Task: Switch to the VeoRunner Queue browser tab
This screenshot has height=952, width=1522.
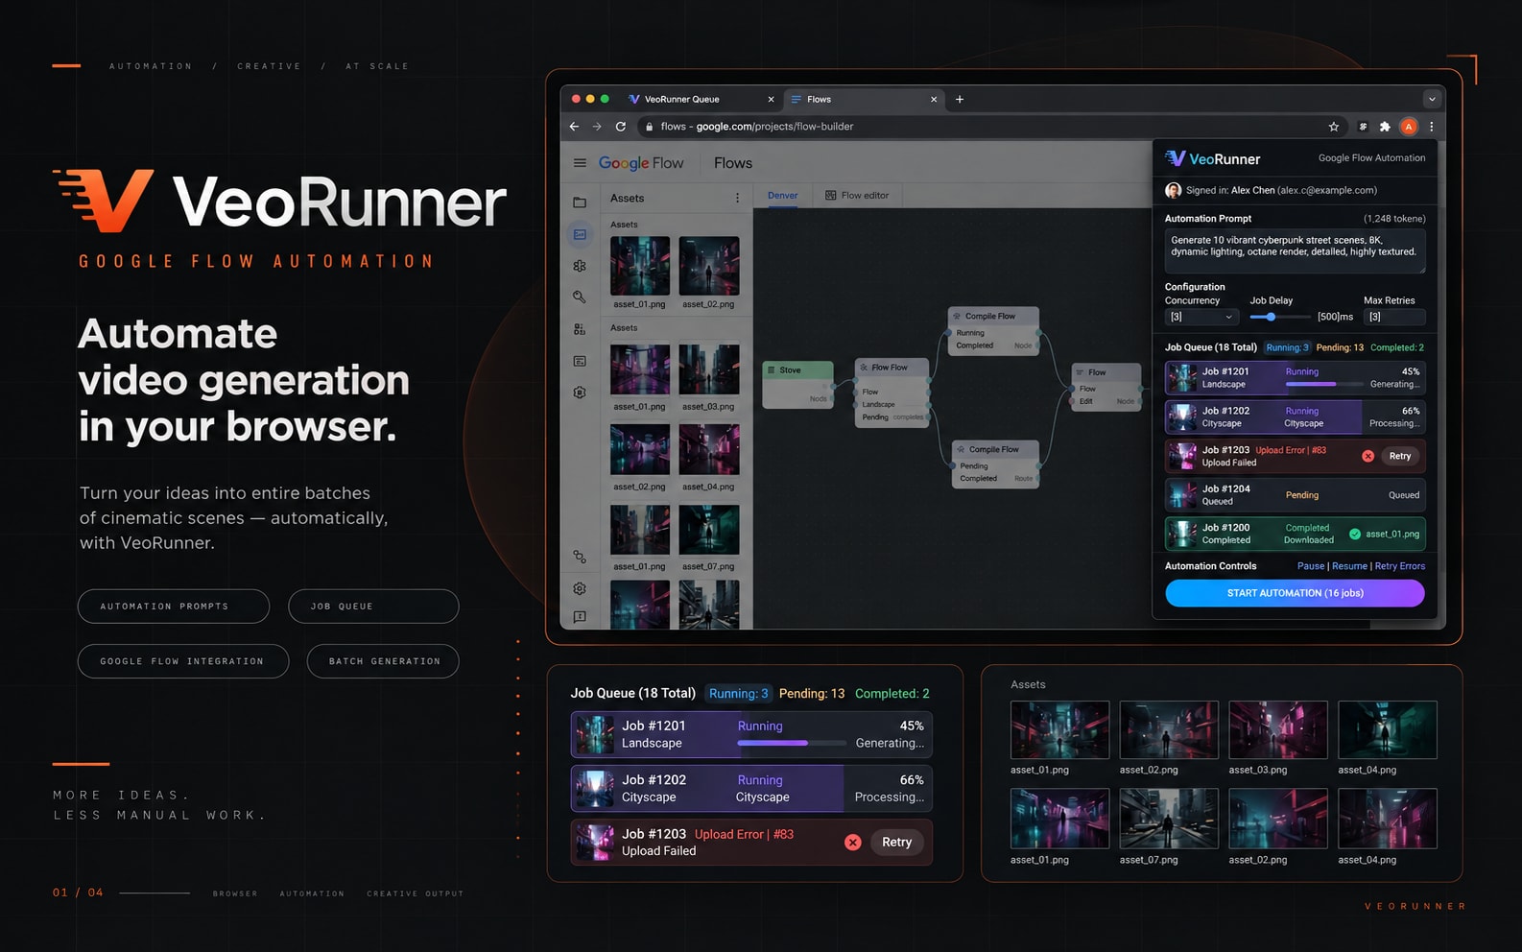Action: pyautogui.click(x=701, y=99)
